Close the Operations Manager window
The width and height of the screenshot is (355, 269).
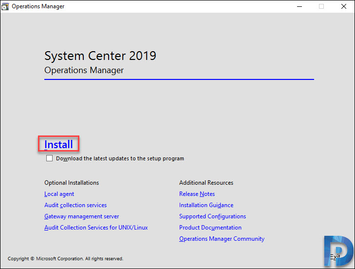coord(344,6)
